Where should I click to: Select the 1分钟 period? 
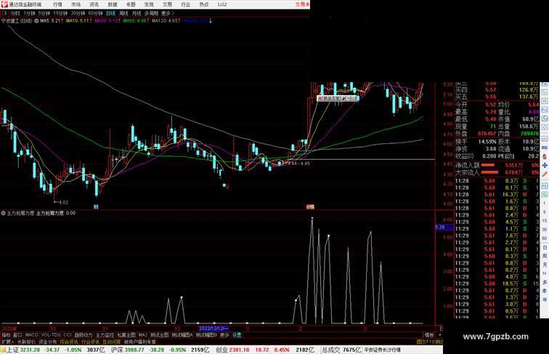(29, 13)
